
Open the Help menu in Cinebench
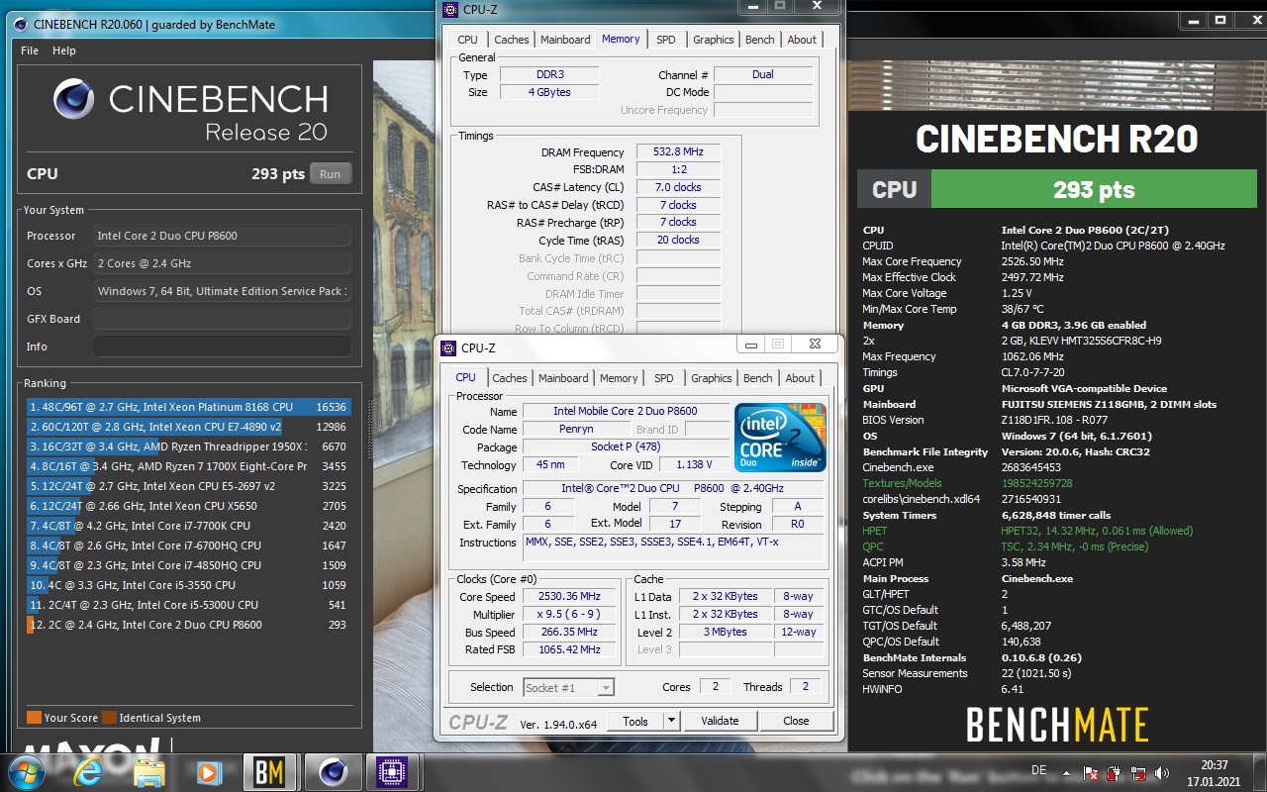pyautogui.click(x=64, y=50)
